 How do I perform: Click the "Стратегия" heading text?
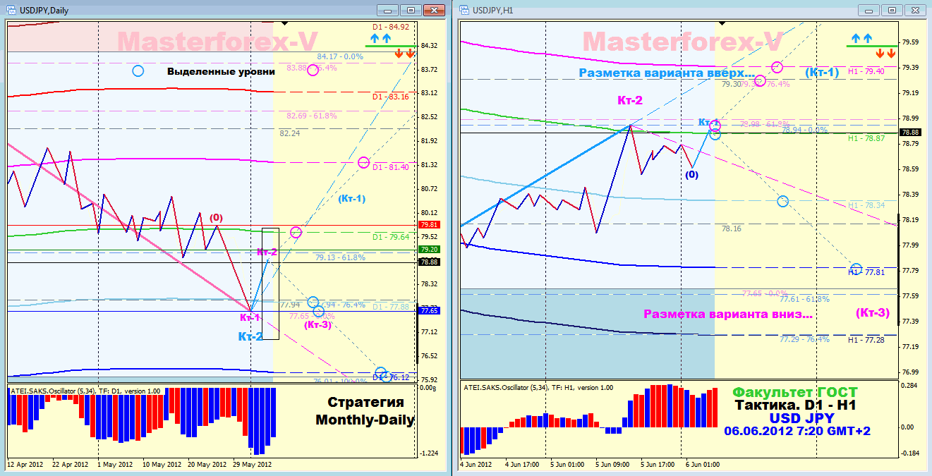click(x=365, y=402)
